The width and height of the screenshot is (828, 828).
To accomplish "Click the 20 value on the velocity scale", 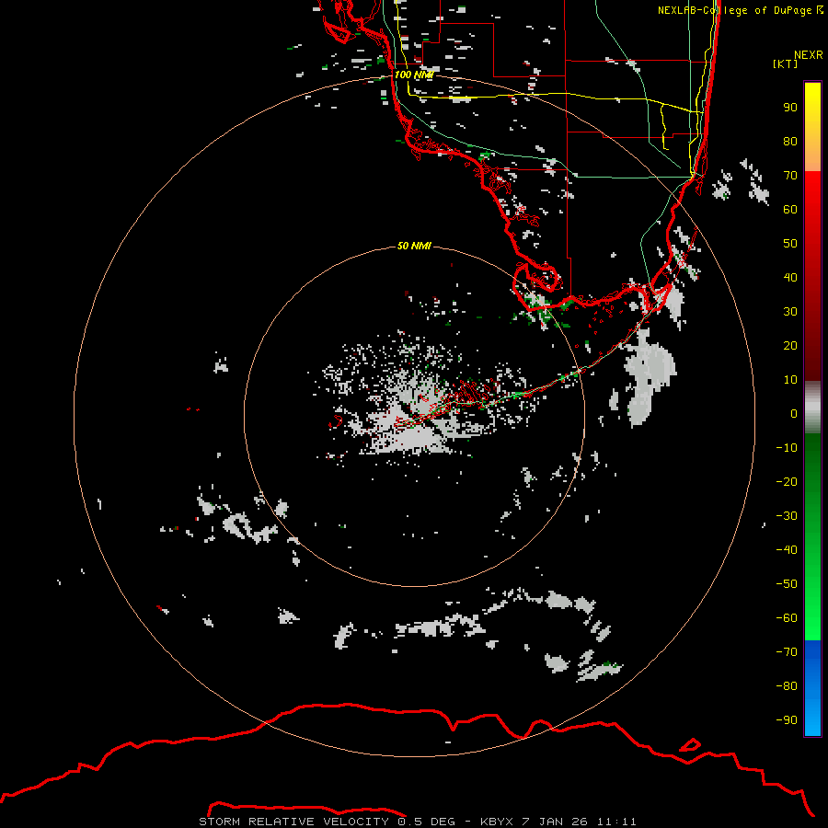I will (790, 345).
